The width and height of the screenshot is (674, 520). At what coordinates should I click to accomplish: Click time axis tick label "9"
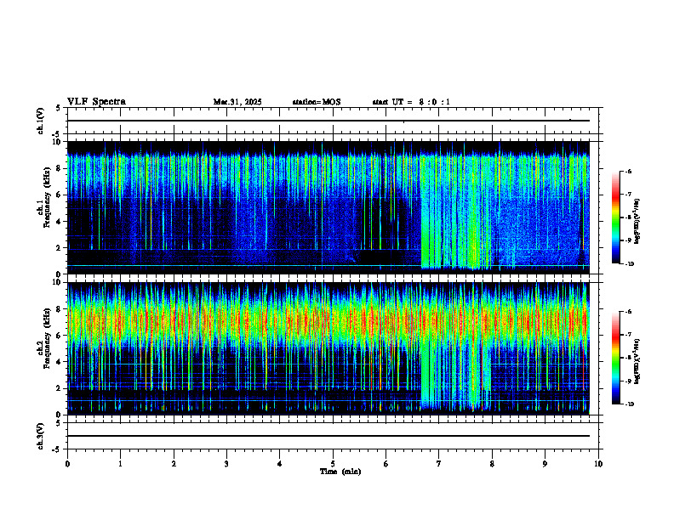coord(545,464)
